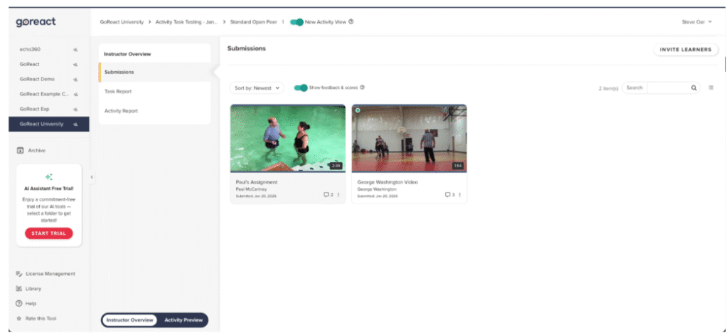Open Help from the sidebar

coord(26,303)
